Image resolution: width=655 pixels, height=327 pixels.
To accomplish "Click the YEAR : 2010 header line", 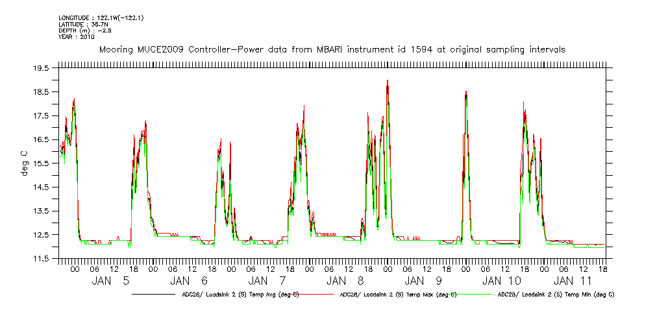I will [77, 37].
